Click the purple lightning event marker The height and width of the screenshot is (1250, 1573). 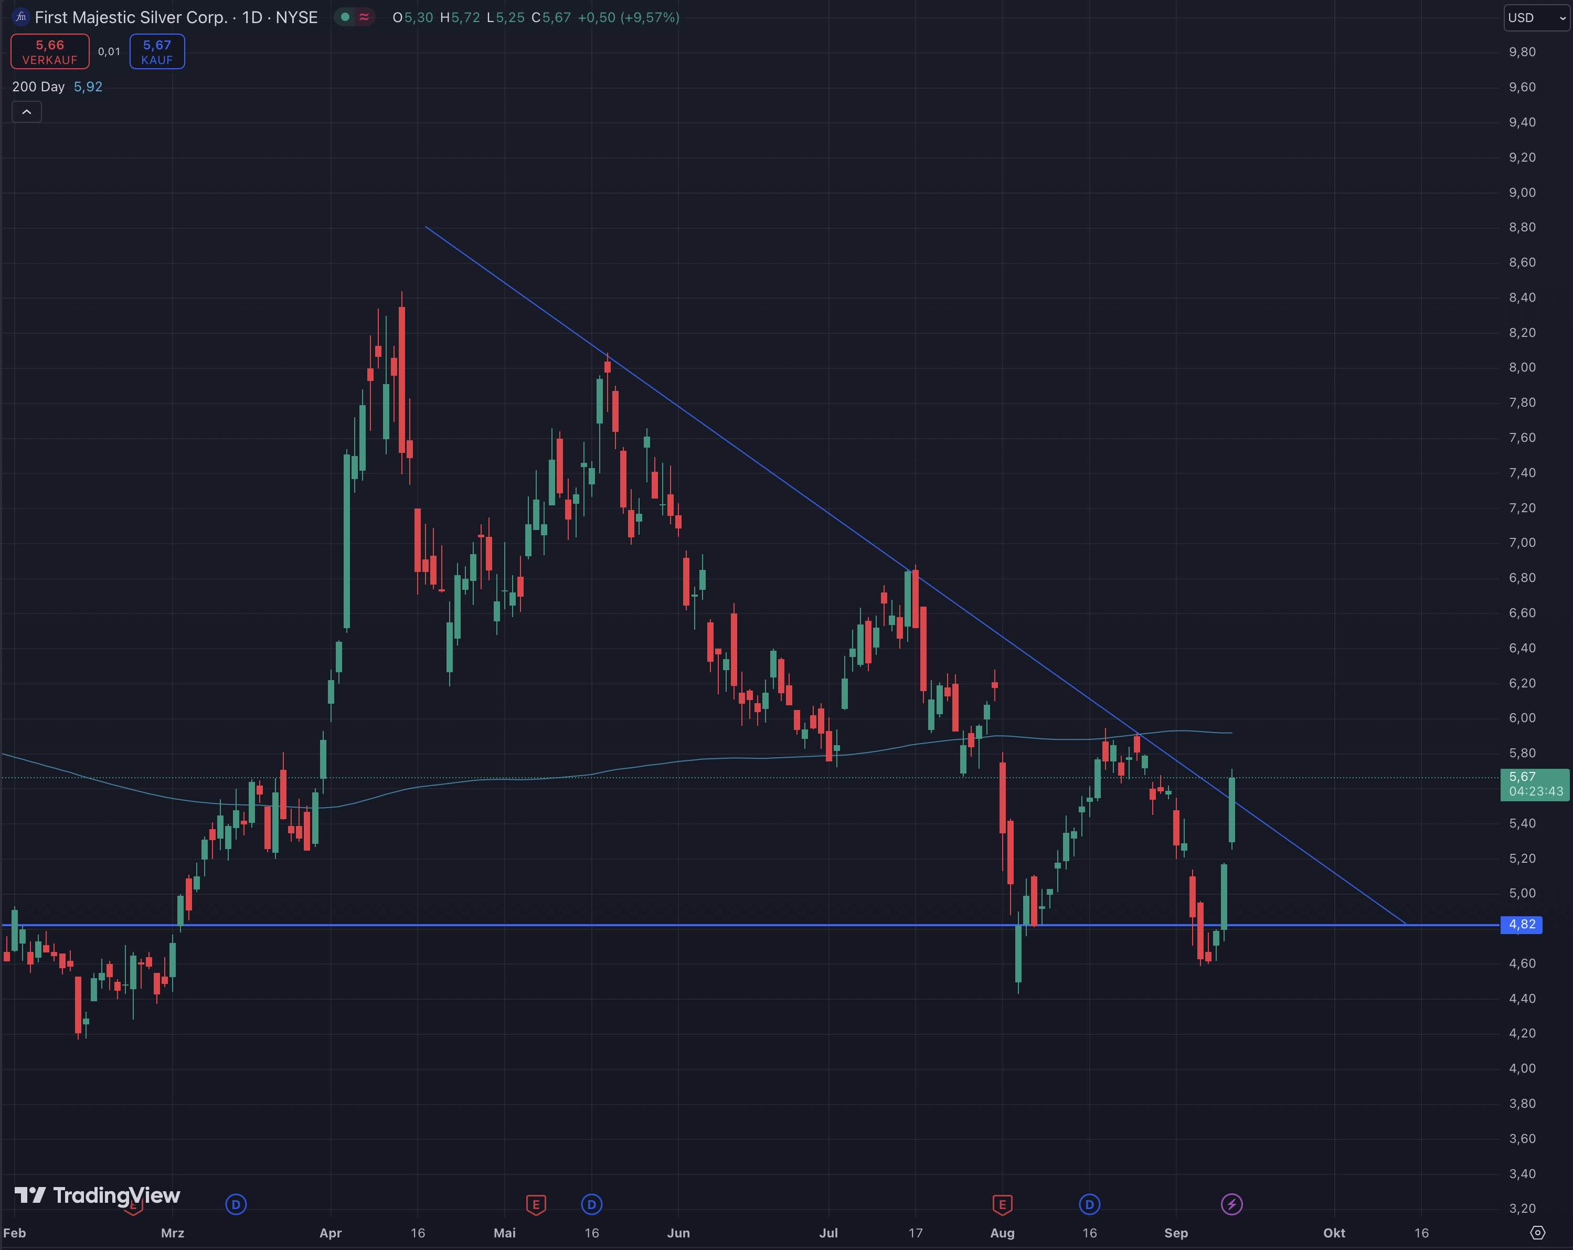click(1231, 1204)
